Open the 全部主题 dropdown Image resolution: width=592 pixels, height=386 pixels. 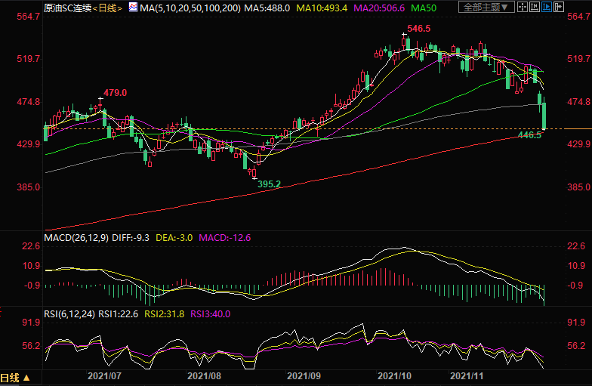486,7
